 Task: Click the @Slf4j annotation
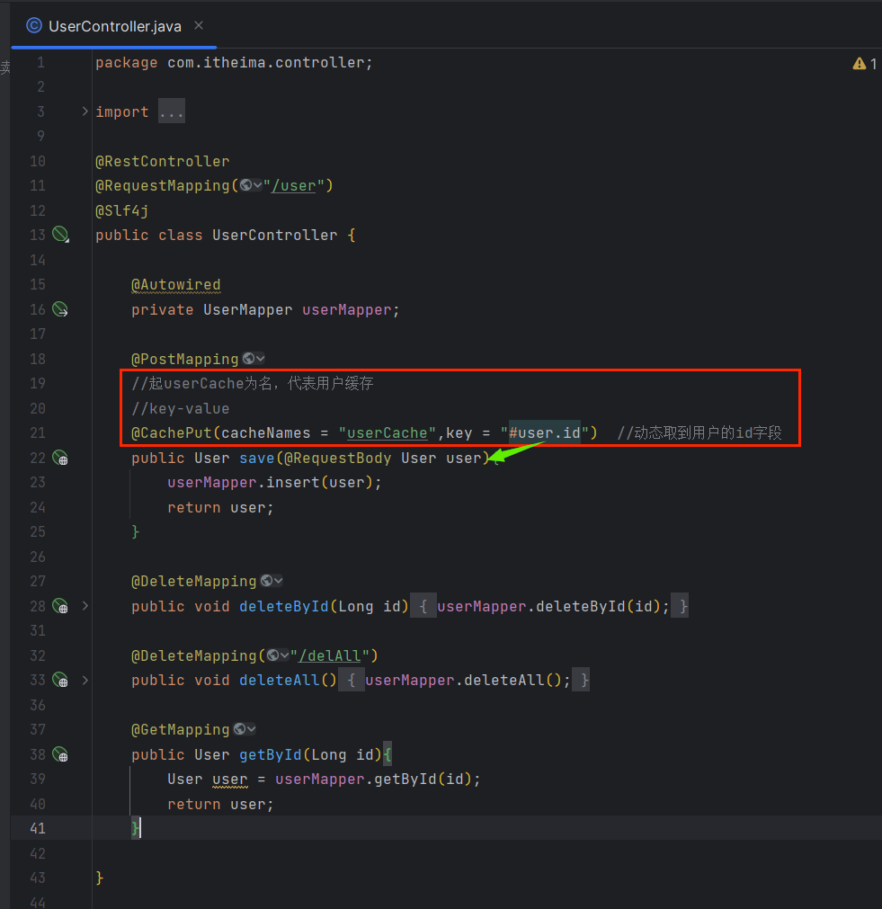121,210
